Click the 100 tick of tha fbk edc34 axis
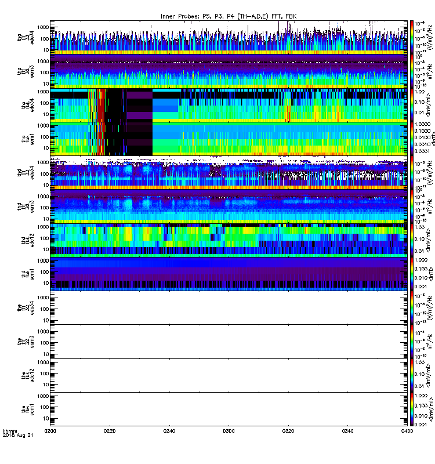 (45, 103)
